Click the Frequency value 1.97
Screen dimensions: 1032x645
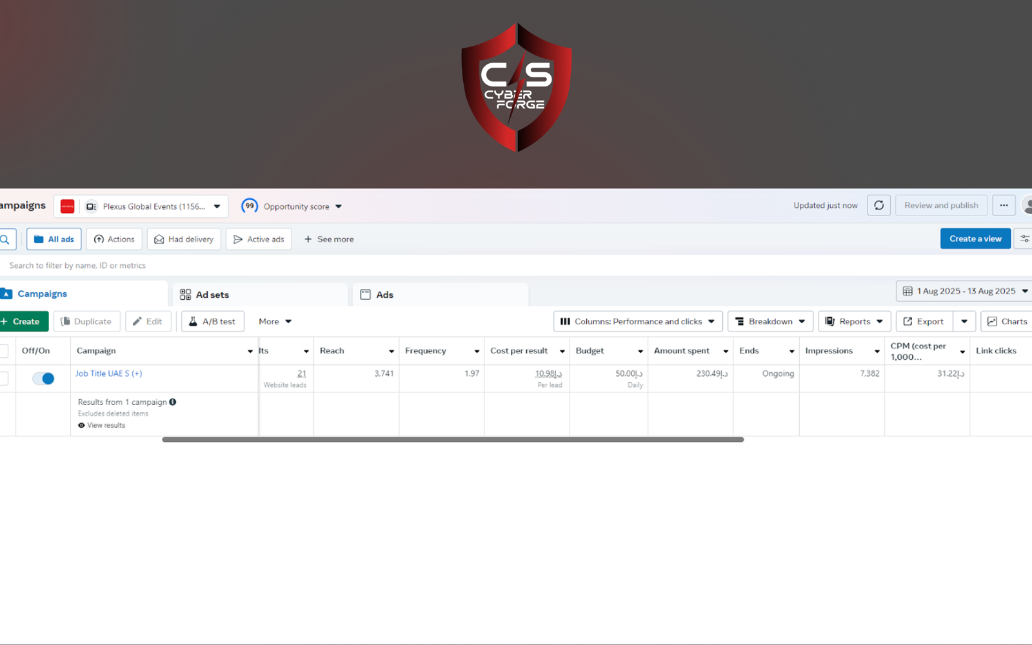(471, 373)
